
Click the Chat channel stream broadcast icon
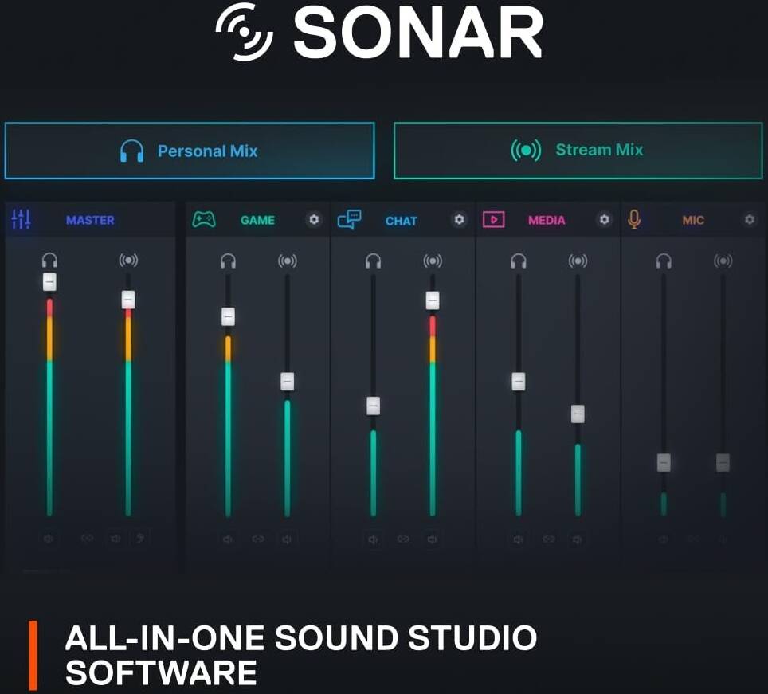(x=433, y=261)
